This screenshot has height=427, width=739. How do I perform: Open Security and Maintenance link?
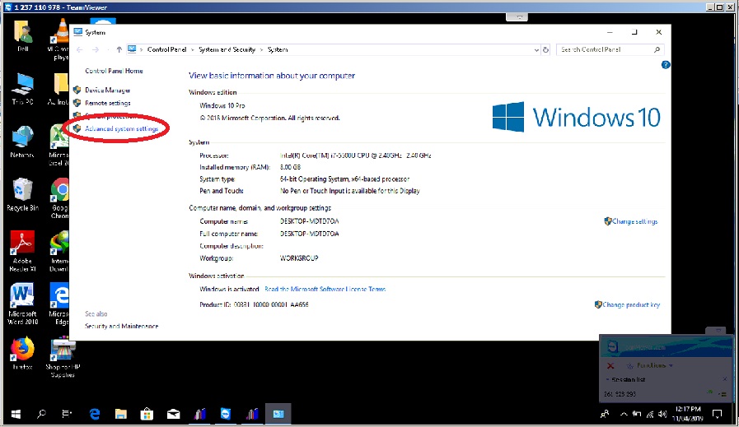121,327
